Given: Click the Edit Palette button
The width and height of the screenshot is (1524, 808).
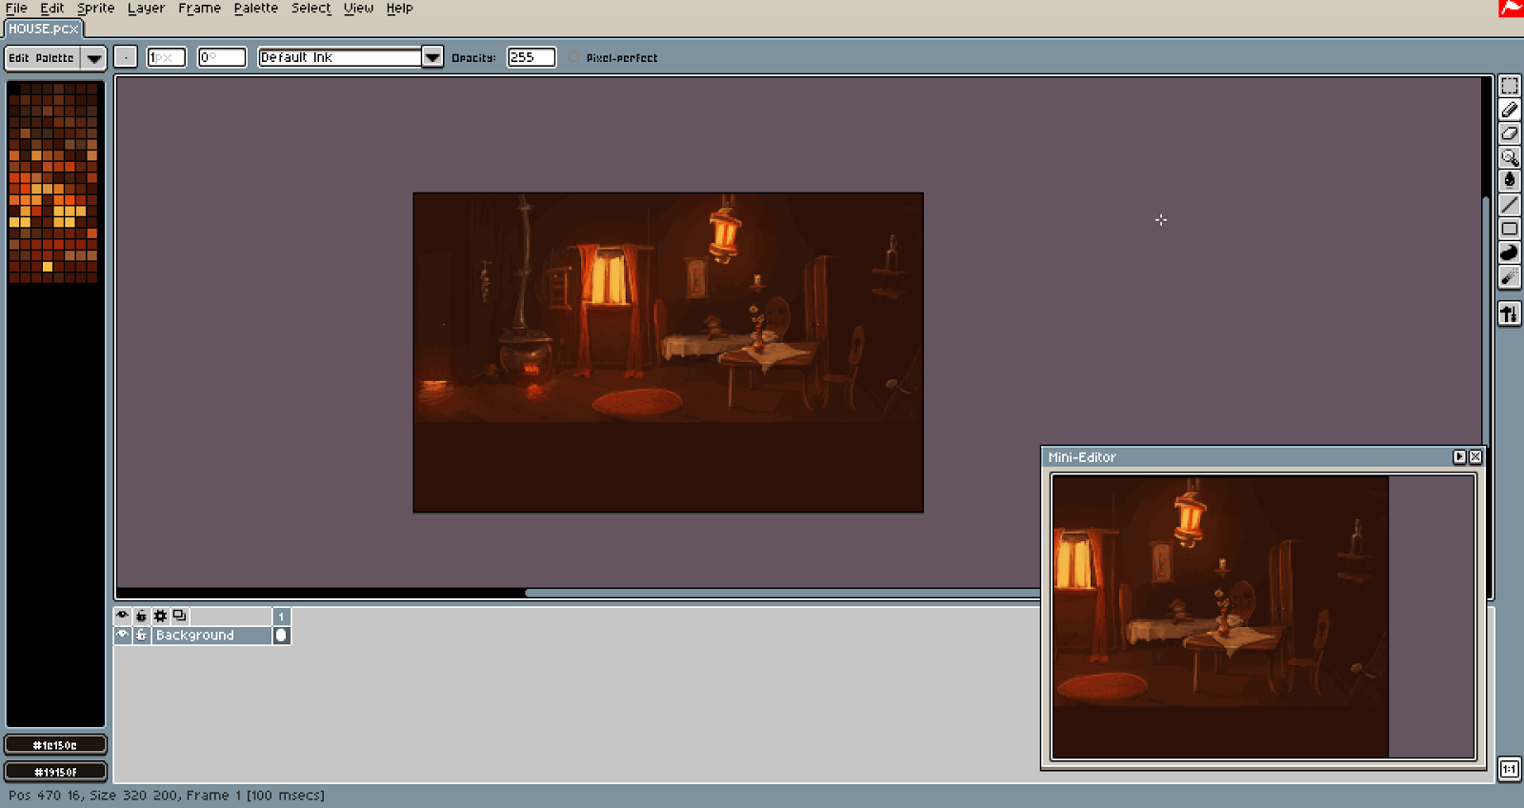Looking at the screenshot, I should point(42,58).
